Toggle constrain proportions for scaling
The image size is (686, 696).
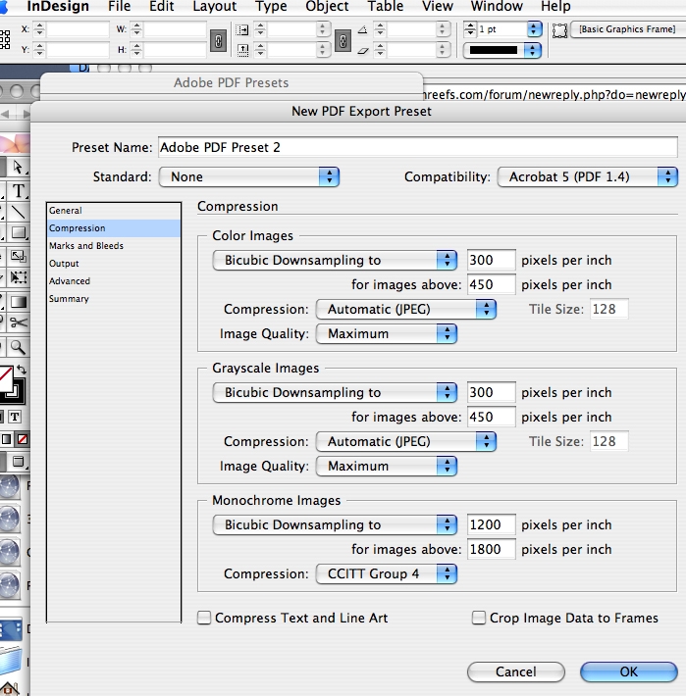click(343, 41)
